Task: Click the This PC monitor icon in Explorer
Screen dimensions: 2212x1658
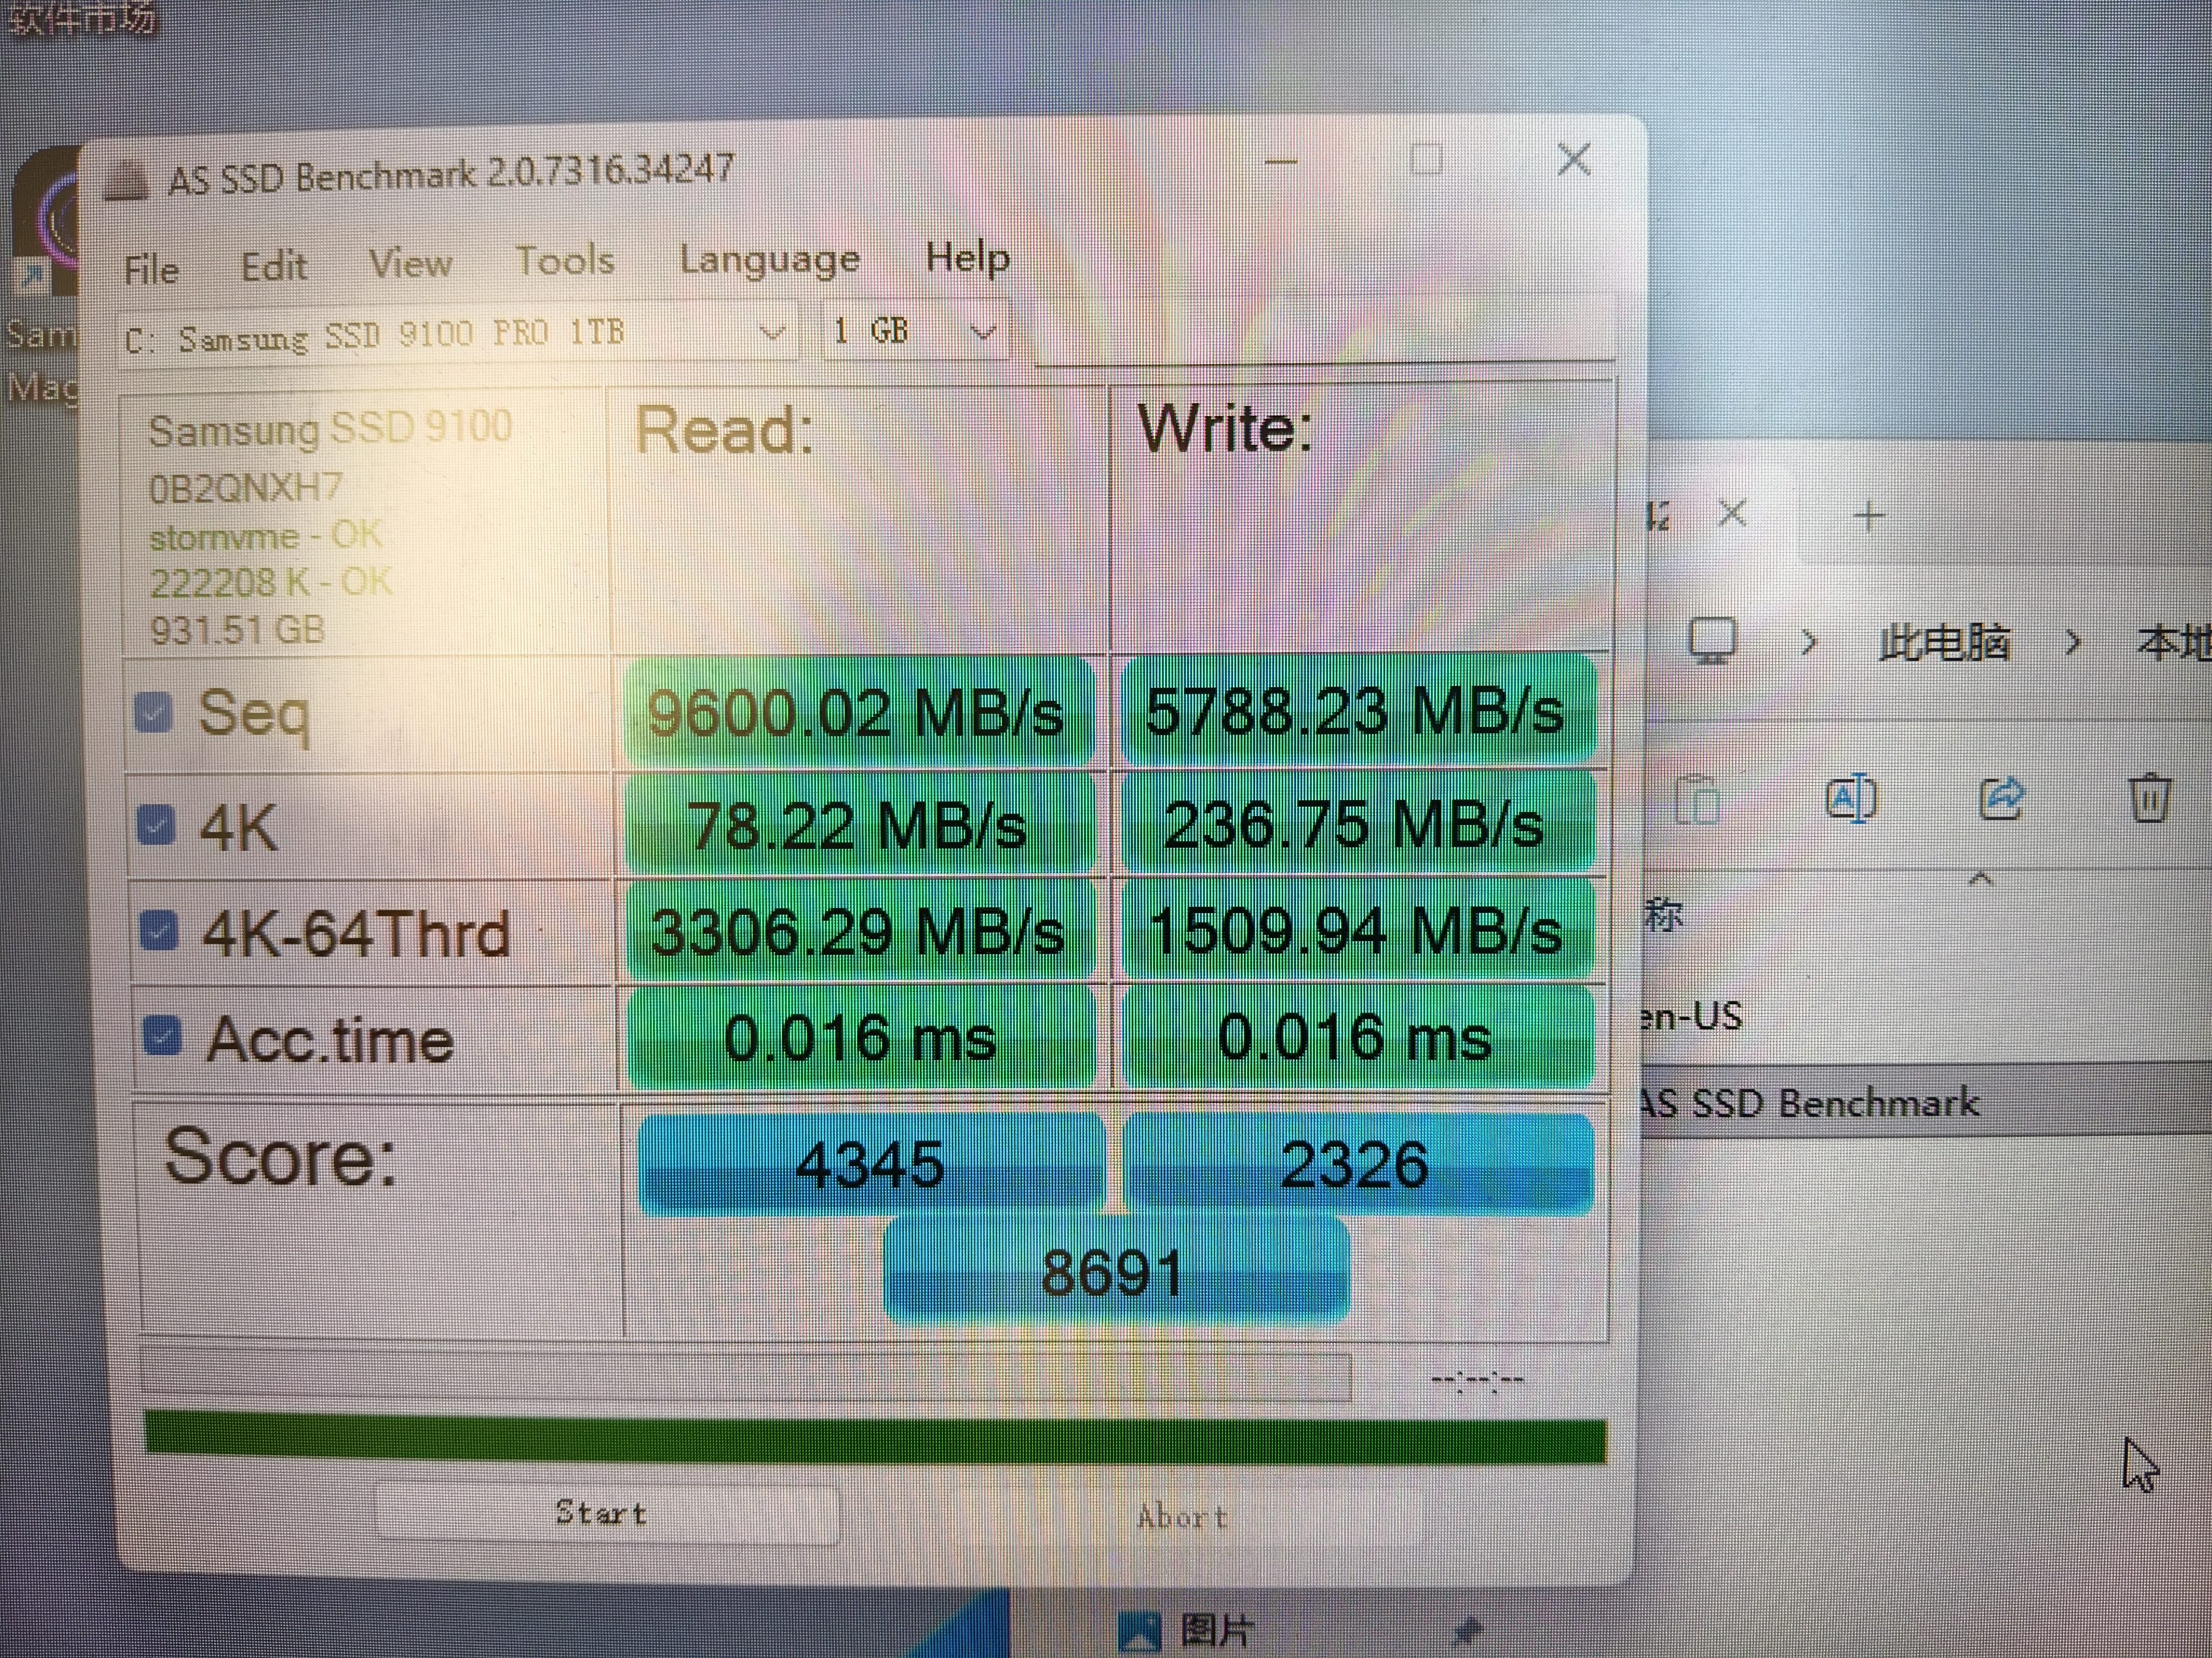Action: click(x=1713, y=641)
